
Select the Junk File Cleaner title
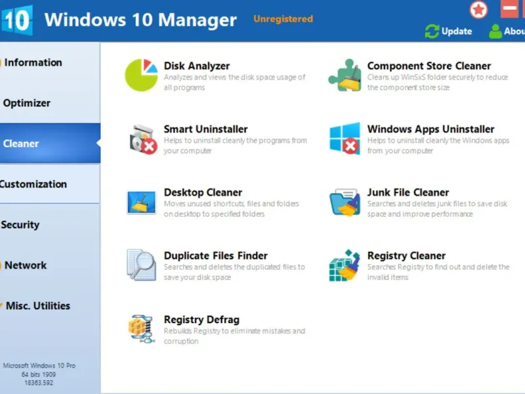[408, 192]
